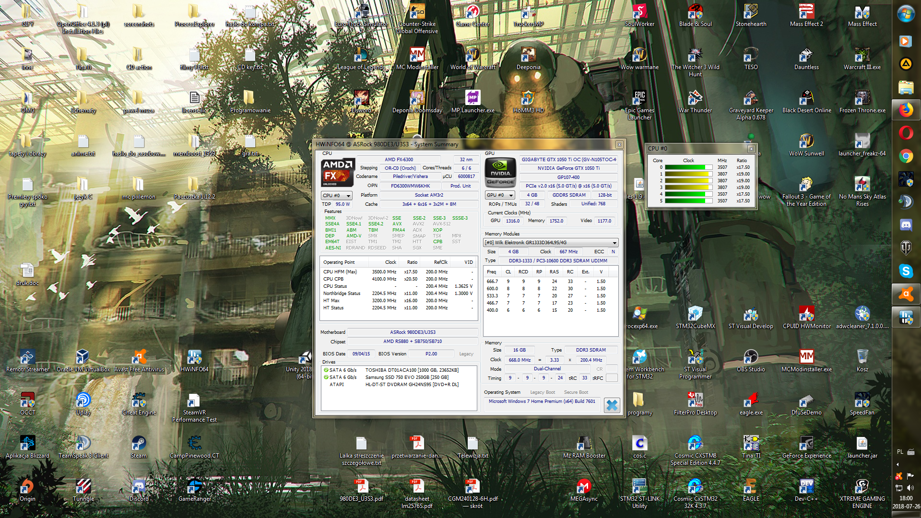The width and height of the screenshot is (921, 518).
Task: Open the Programowanie folder
Action: [x=250, y=101]
